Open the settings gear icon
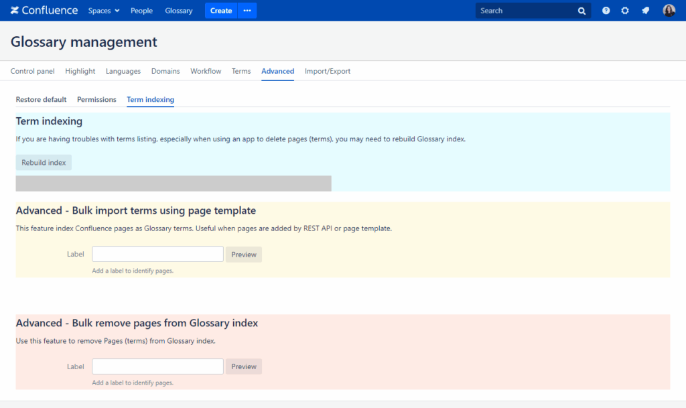This screenshot has width=686, height=408. (x=625, y=11)
